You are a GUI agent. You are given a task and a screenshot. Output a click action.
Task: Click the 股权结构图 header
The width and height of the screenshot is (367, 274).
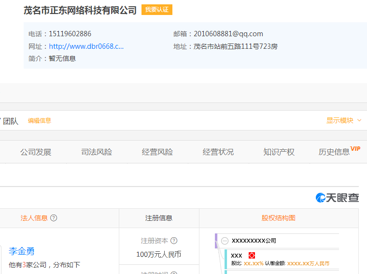pyautogui.click(x=279, y=218)
